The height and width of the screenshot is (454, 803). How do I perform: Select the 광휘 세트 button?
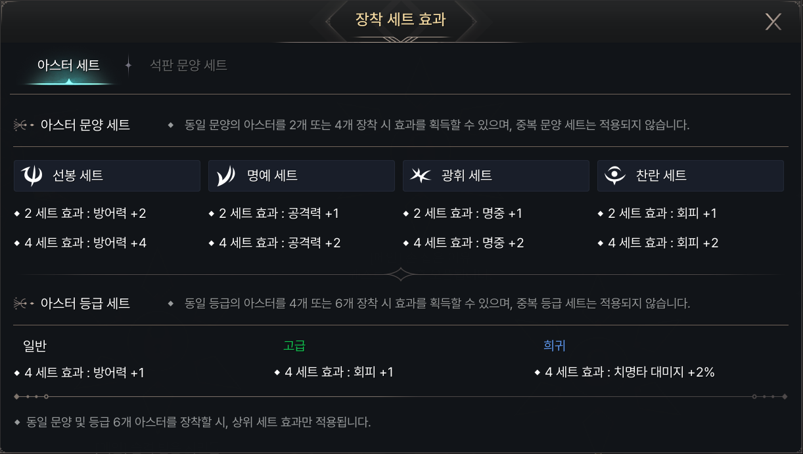pyautogui.click(x=496, y=175)
